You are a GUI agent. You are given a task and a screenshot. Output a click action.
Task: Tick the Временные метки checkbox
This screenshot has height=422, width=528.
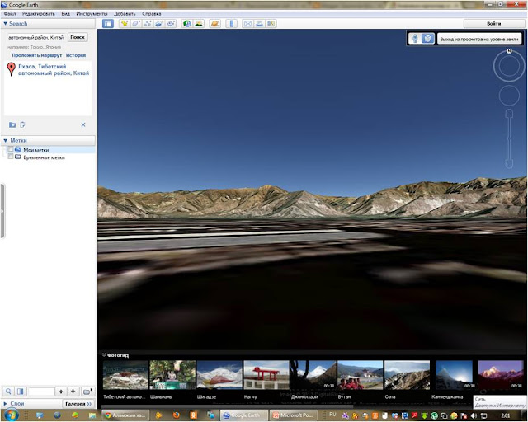pos(11,157)
